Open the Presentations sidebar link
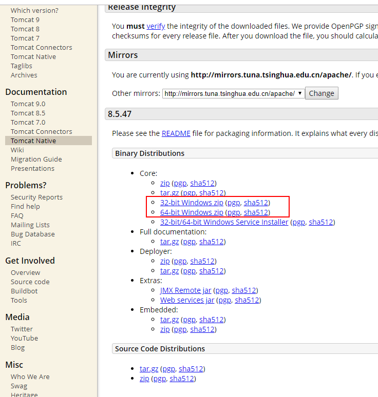Screen dimensions: 378x397 (x=32, y=169)
